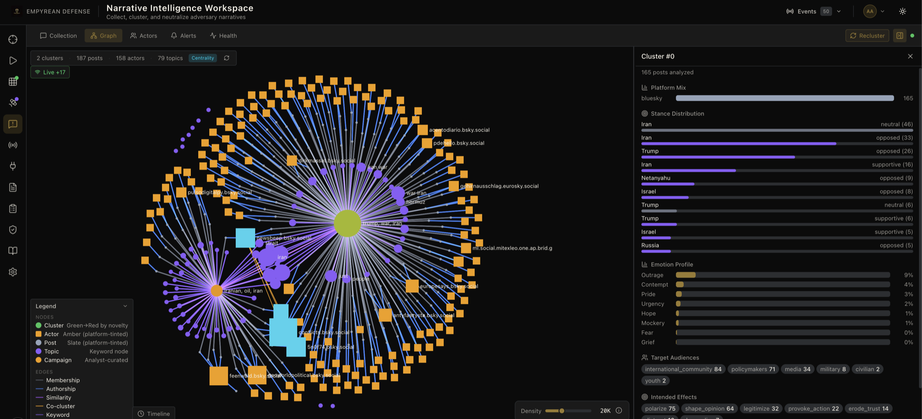
Task: Click the youth 2 audience chip
Action: pyautogui.click(x=655, y=381)
